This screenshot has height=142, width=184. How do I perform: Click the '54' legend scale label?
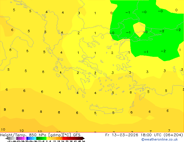tap(84, 141)
